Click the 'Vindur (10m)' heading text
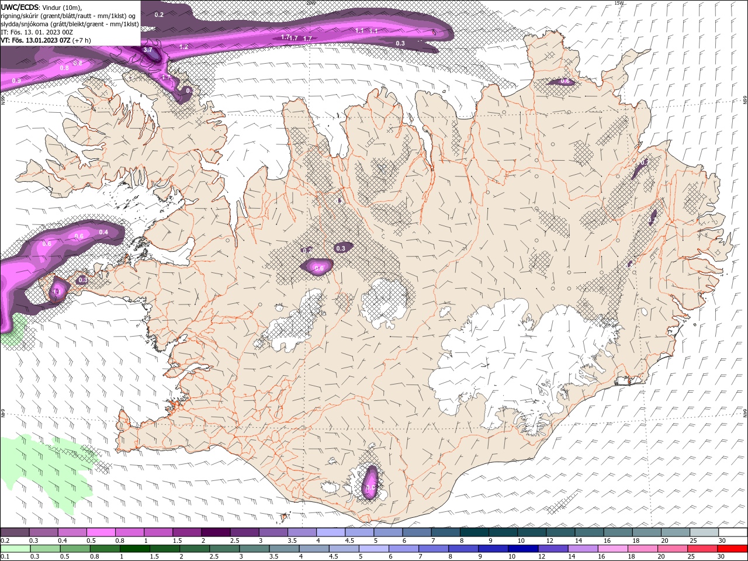 click(x=63, y=7)
